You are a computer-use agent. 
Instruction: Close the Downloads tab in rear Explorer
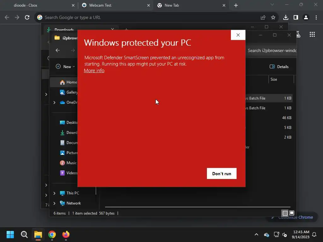[x=113, y=29]
